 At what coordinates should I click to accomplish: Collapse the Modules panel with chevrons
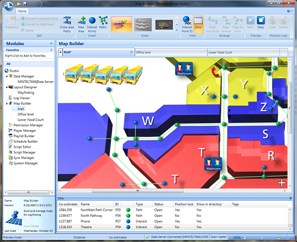pyautogui.click(x=51, y=43)
